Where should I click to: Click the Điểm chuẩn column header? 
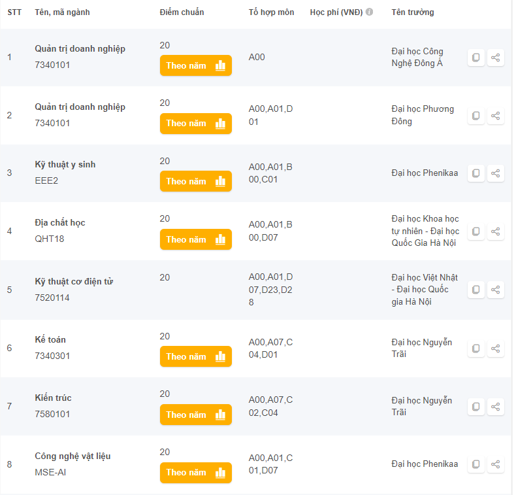[x=182, y=12]
